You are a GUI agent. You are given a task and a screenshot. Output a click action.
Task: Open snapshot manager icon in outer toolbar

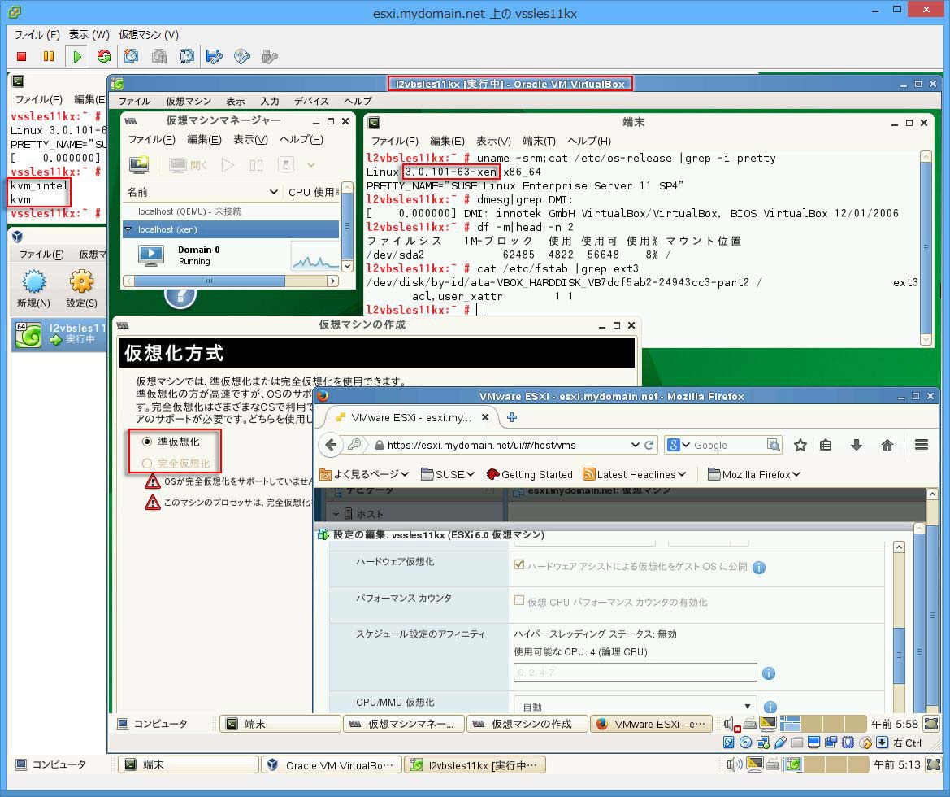[x=187, y=56]
